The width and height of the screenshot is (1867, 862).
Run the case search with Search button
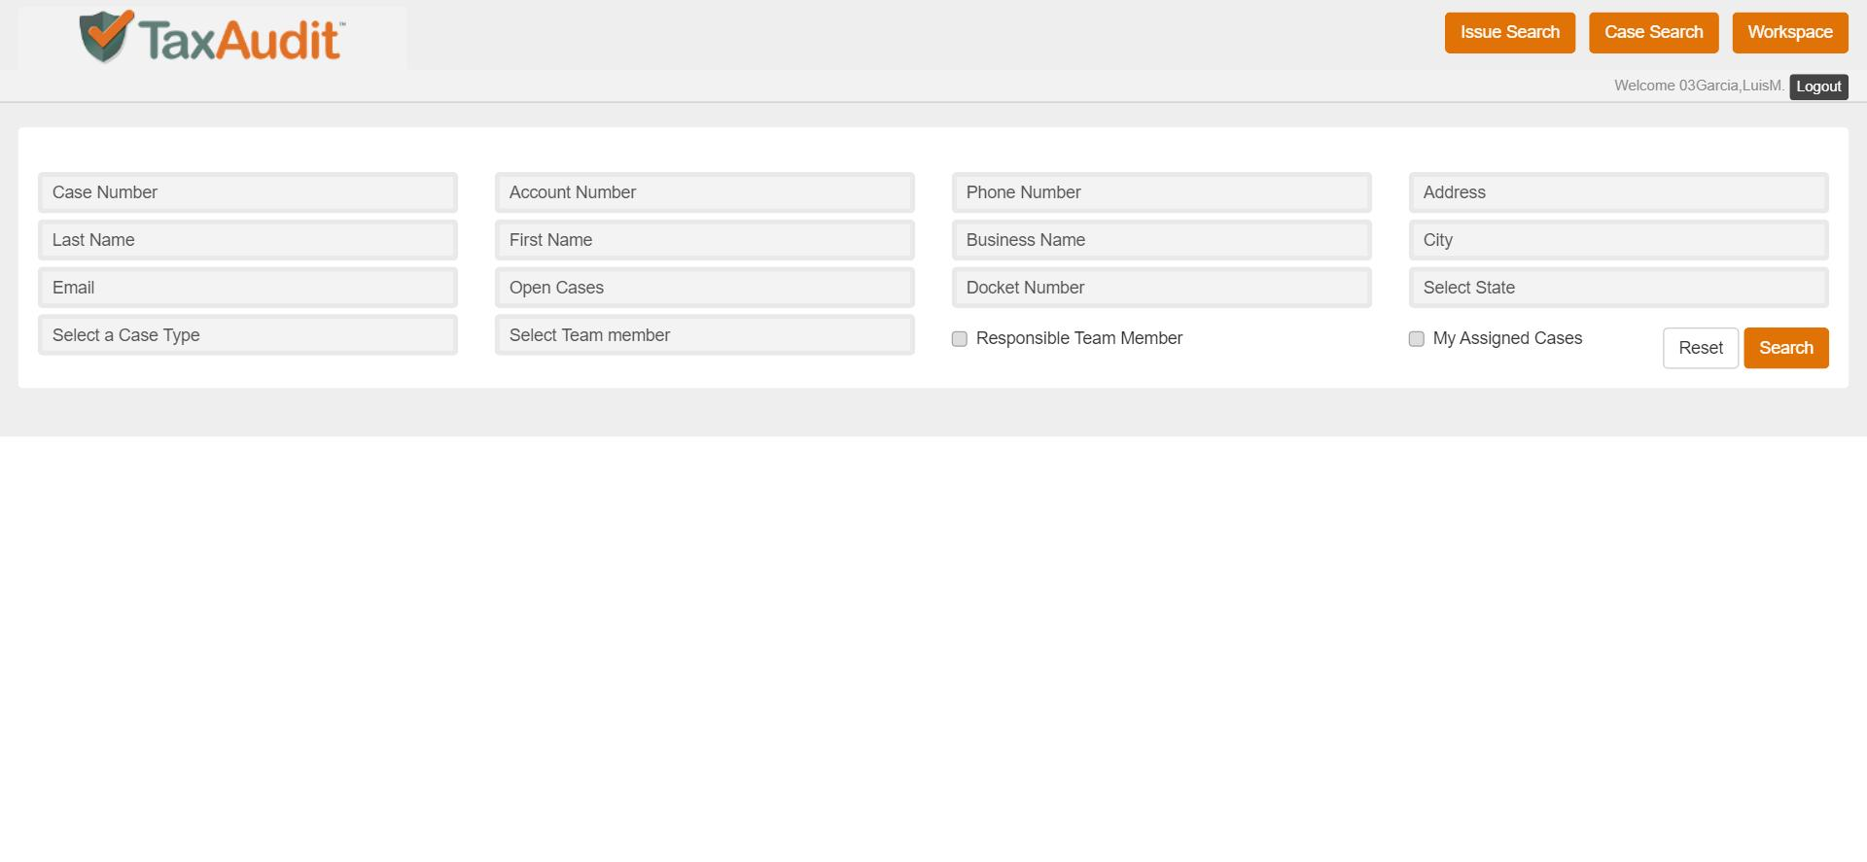(1786, 348)
